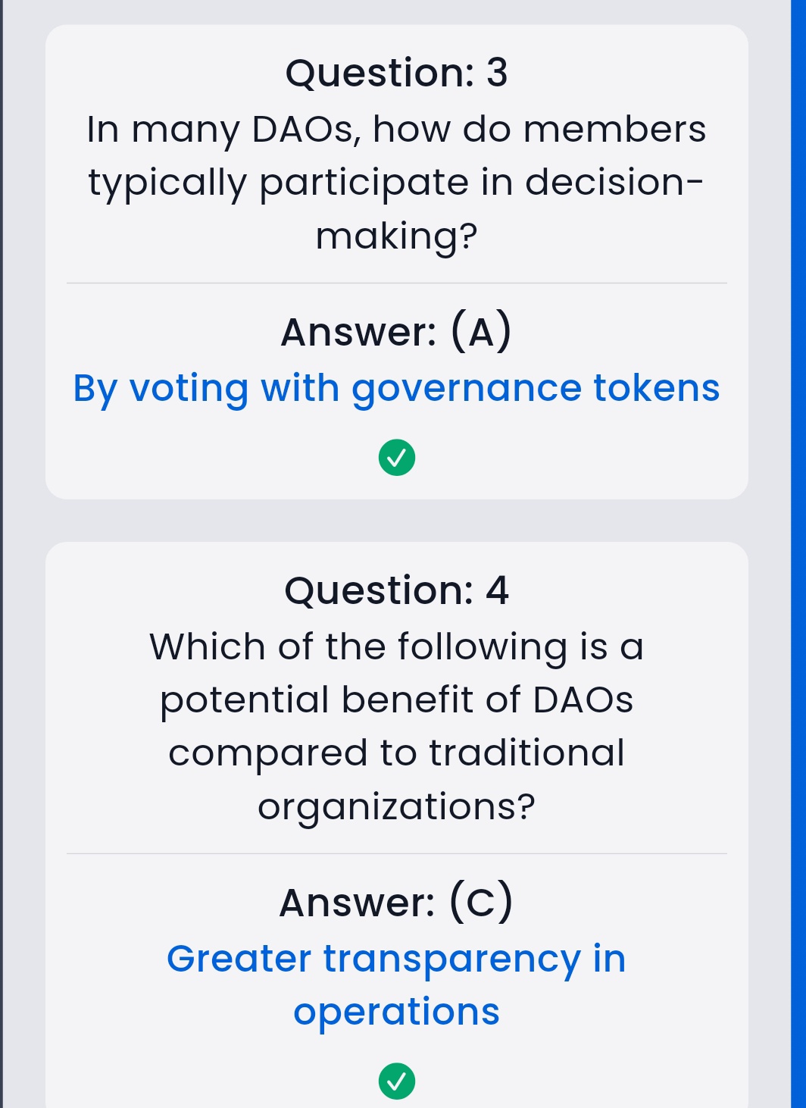Viewport: 806px width, 1108px height.
Task: Click the question text about DAO benefits
Action: click(396, 726)
